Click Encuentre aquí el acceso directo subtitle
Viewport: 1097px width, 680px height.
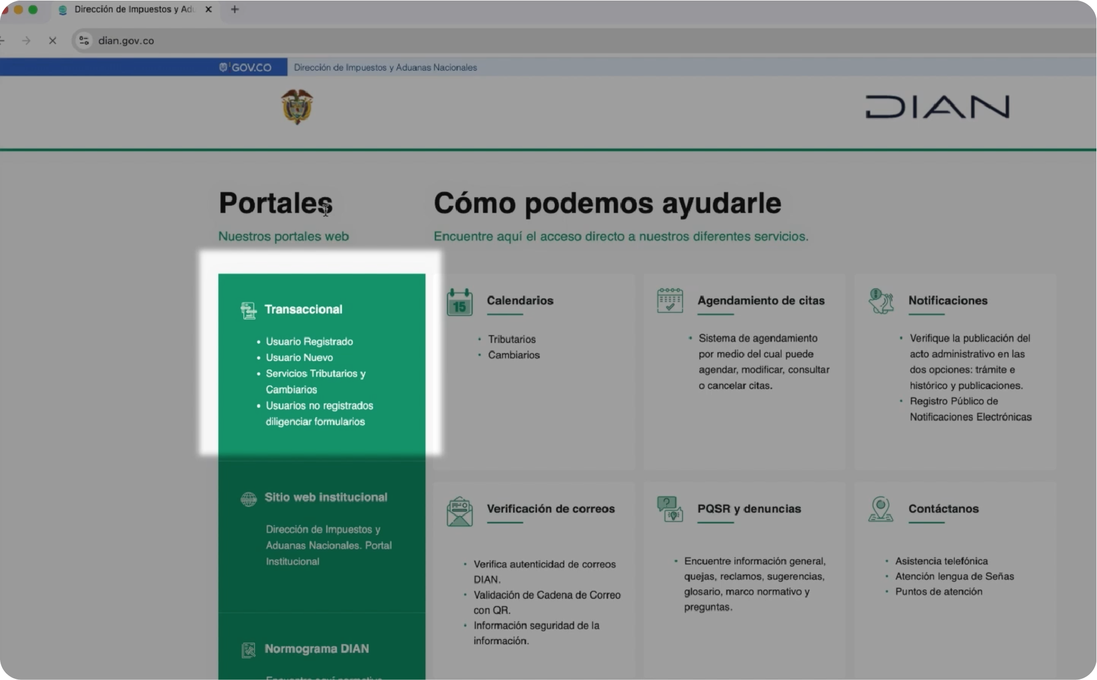[621, 236]
